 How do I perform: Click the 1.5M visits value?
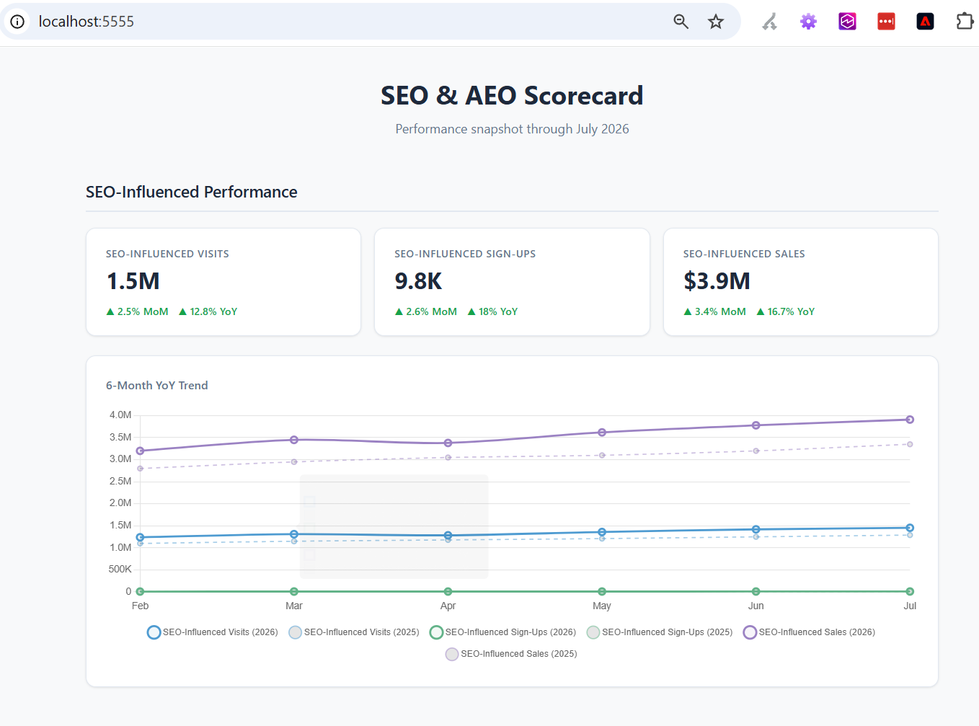(x=133, y=281)
